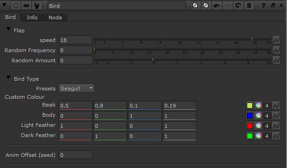Click the Dark Feather green value field
Viewport: 287px width, 168px height.
(110, 136)
